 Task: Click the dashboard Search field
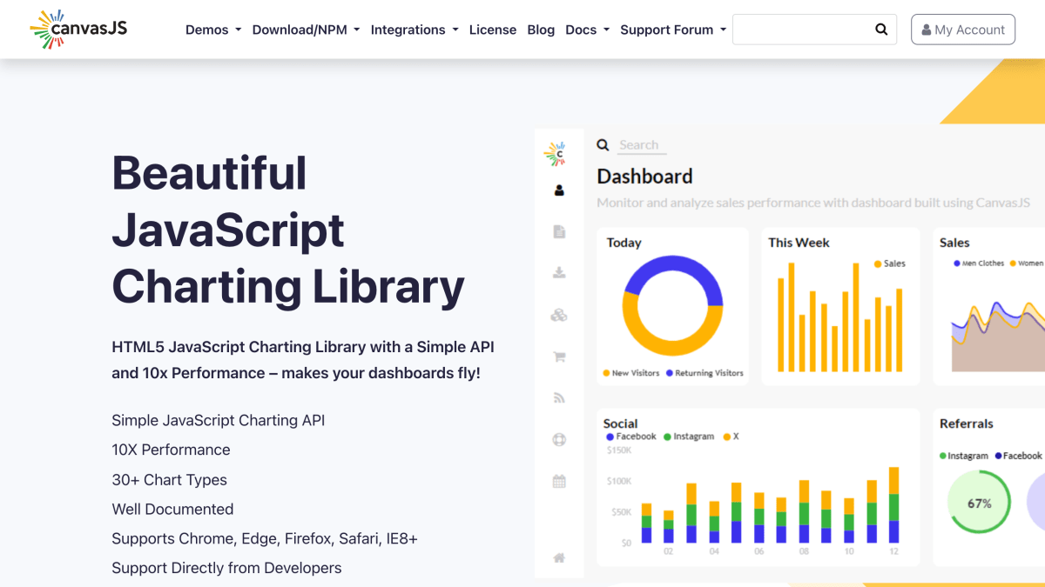(x=643, y=145)
